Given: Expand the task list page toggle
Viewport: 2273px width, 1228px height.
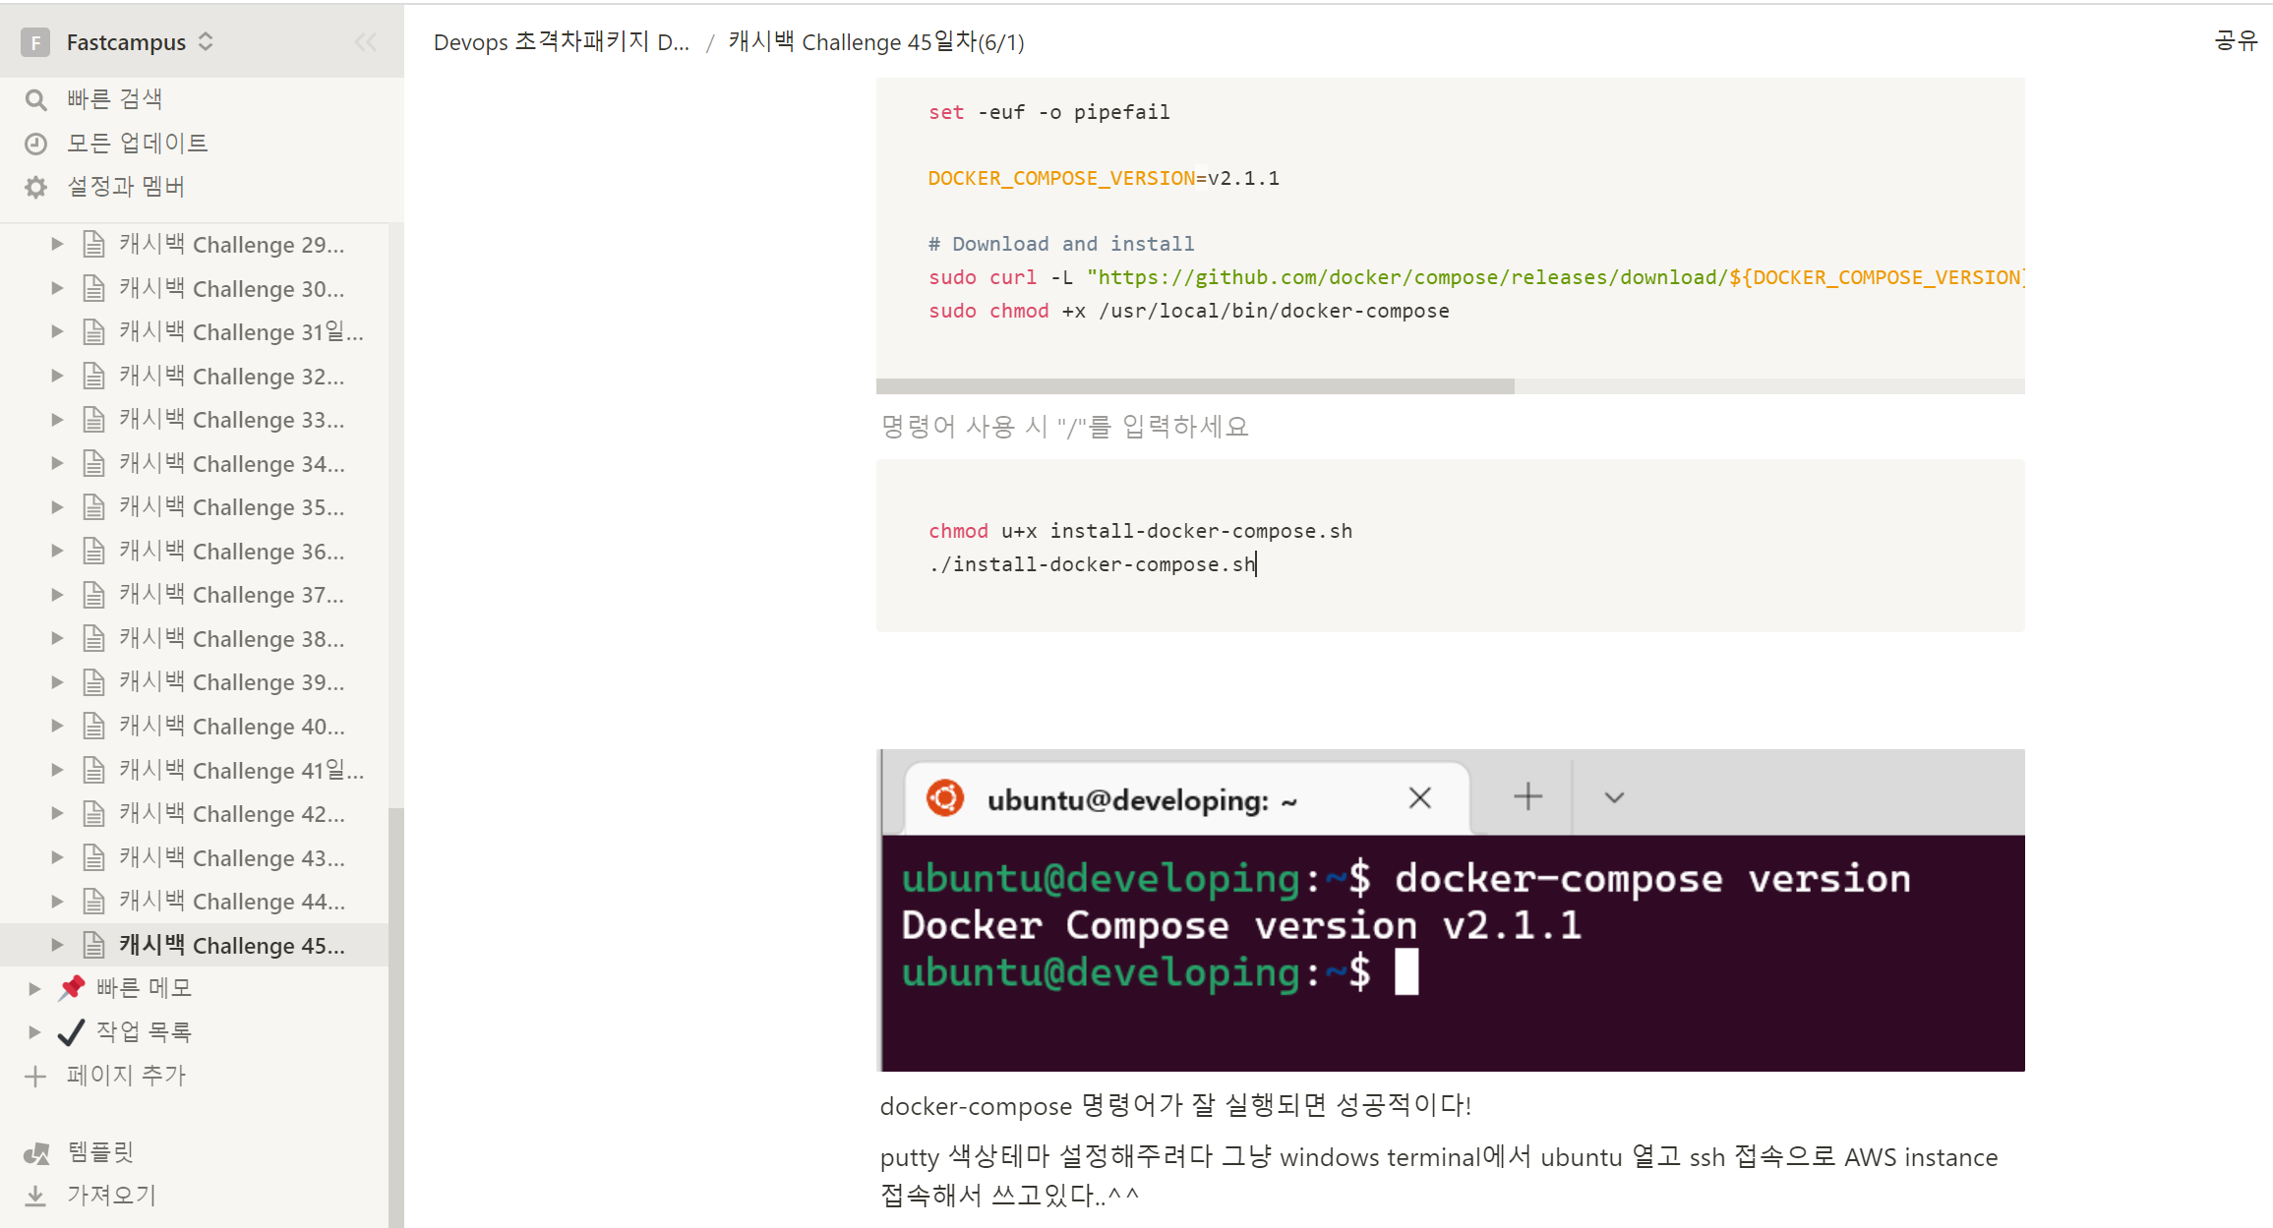Looking at the screenshot, I should [34, 1031].
